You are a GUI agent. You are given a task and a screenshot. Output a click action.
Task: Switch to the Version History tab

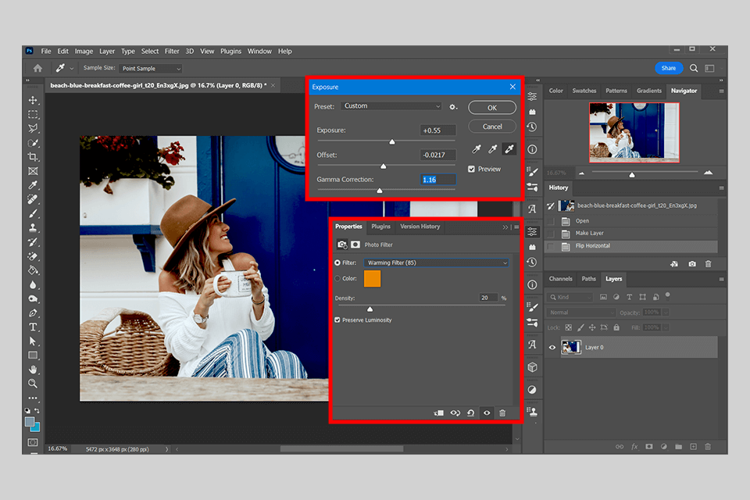click(420, 227)
